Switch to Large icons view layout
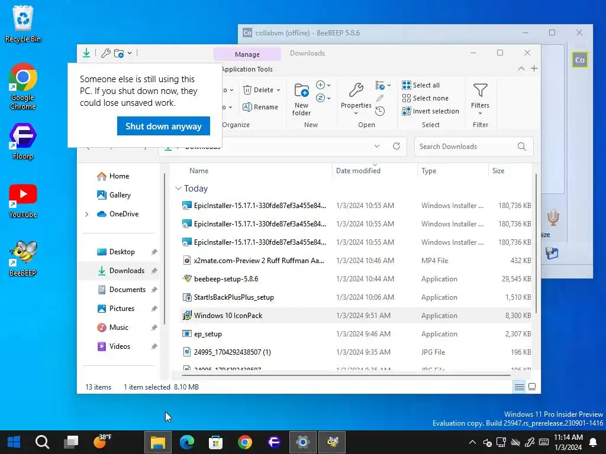 click(532, 387)
